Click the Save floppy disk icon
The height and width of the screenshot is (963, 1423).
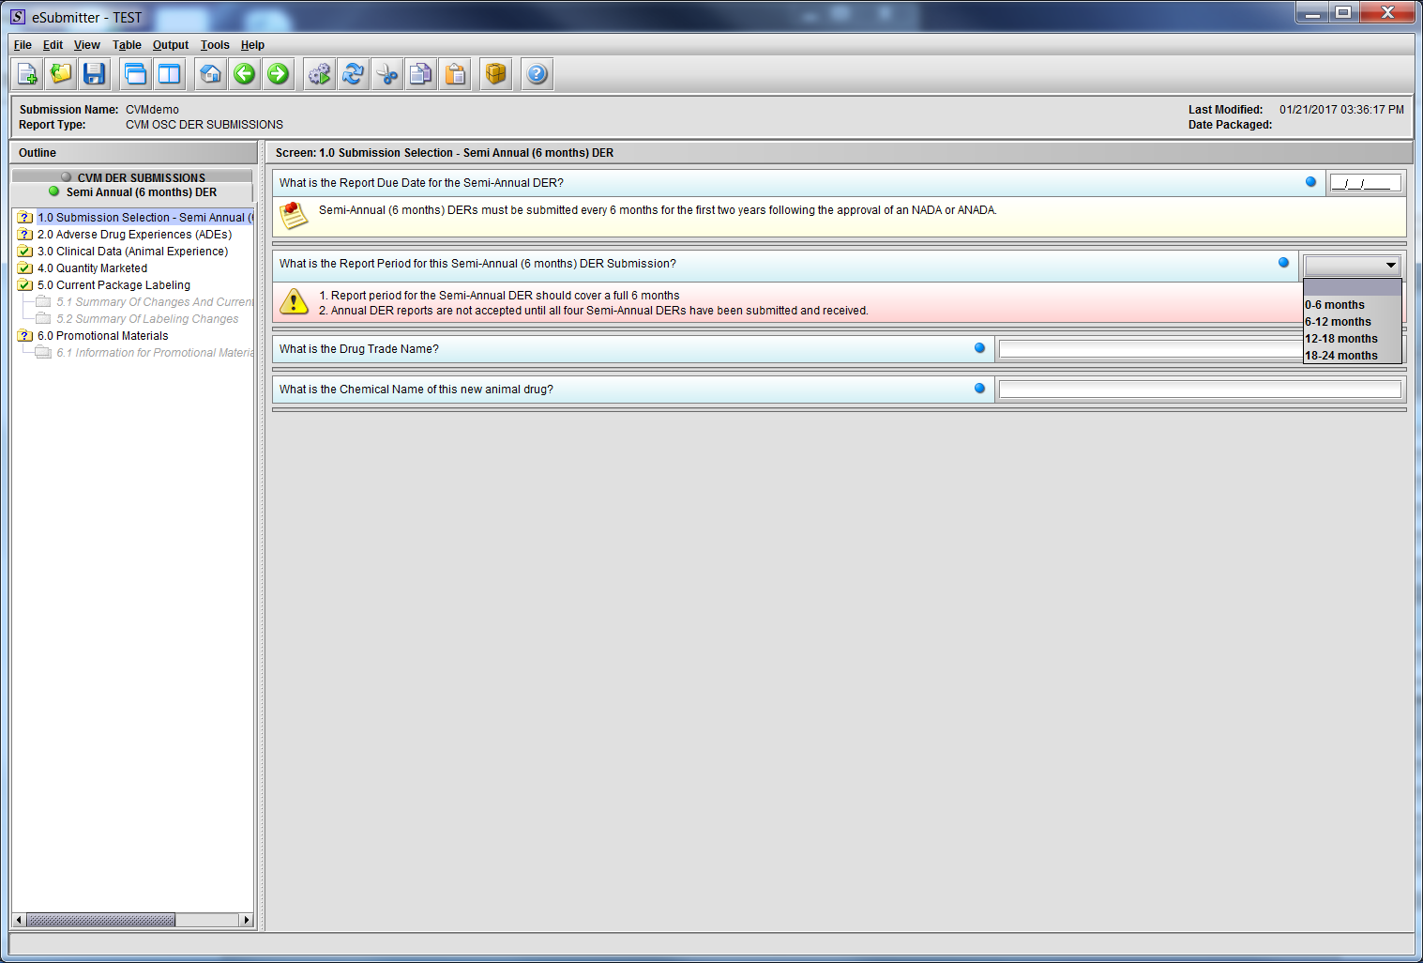(x=94, y=74)
